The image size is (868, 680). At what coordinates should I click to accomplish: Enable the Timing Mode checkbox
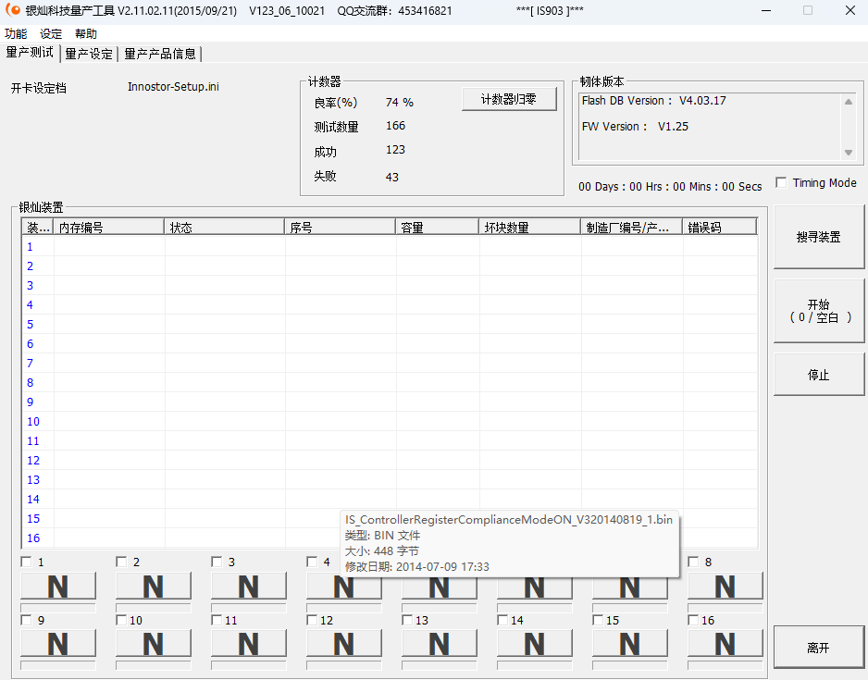782,183
